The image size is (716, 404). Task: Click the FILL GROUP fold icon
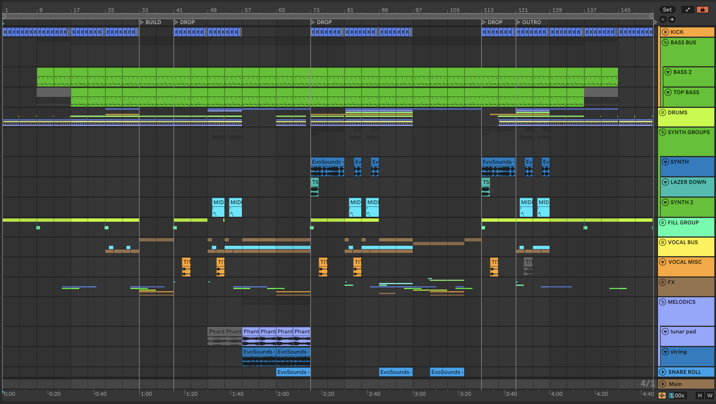point(663,223)
